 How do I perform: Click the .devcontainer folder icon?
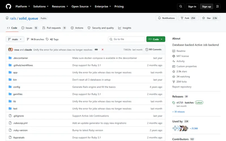pos(10,58)
